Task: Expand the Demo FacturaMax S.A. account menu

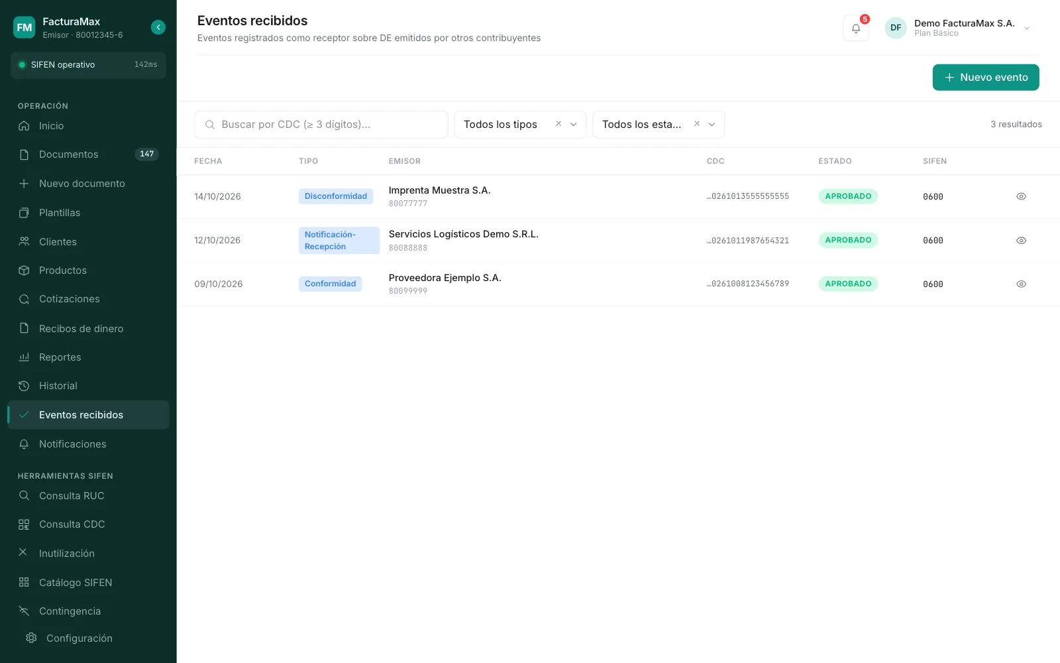Action: pyautogui.click(x=1026, y=29)
